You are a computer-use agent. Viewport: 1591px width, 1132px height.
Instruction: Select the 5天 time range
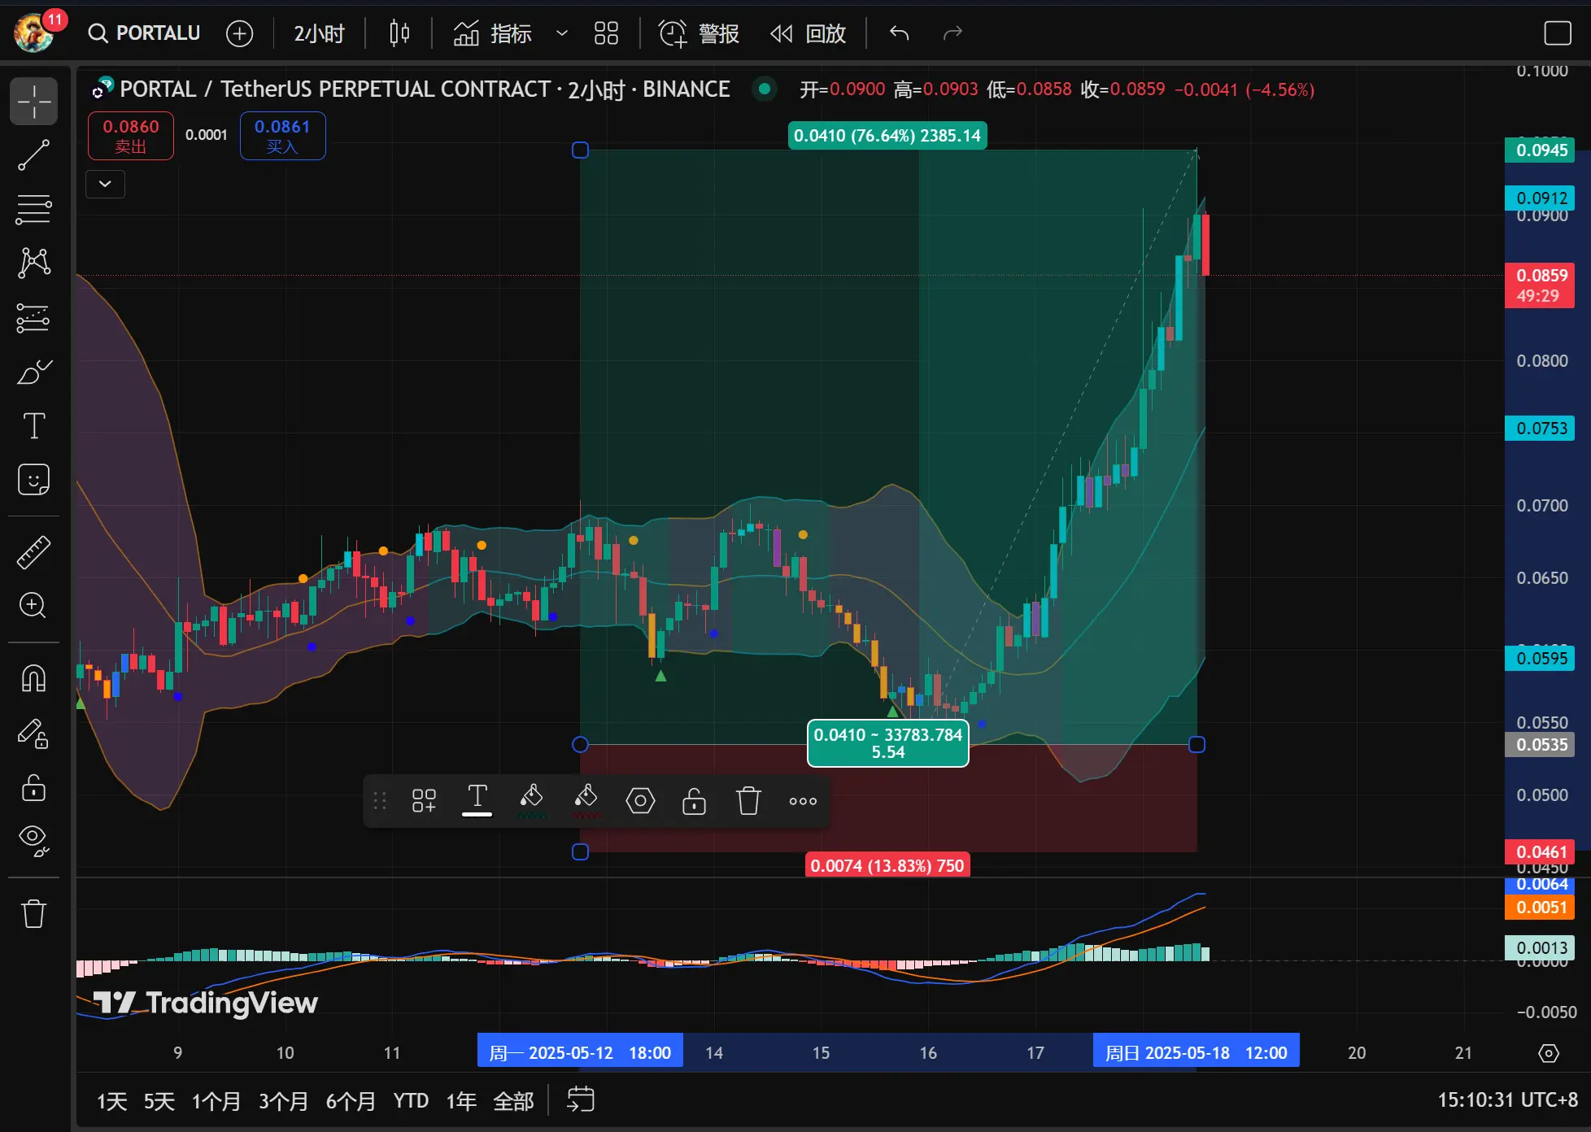pos(159,1101)
